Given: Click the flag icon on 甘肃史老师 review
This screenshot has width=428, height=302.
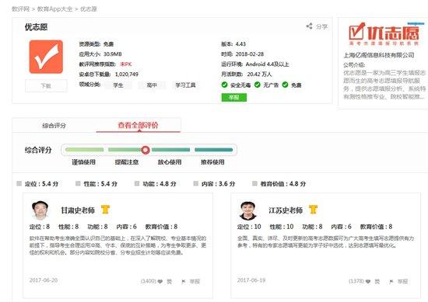Looking at the screenshot, I should pos(184,281).
